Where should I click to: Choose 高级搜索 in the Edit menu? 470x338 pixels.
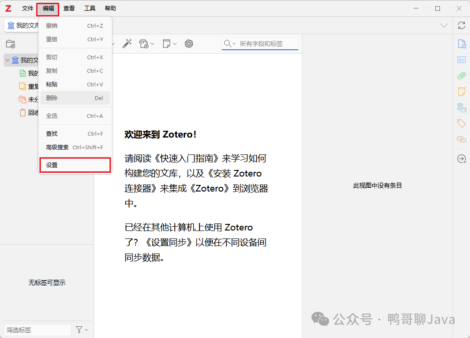pyautogui.click(x=75, y=147)
